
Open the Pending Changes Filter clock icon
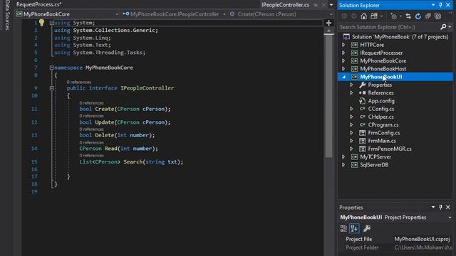click(x=393, y=16)
